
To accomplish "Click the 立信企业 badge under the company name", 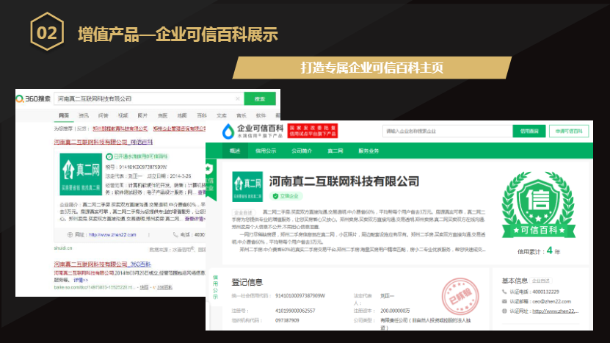I will click(287, 196).
